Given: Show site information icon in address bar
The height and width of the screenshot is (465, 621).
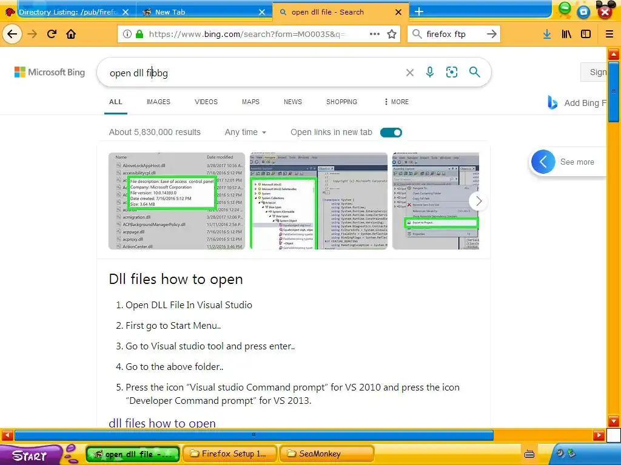Looking at the screenshot, I should pyautogui.click(x=127, y=34).
